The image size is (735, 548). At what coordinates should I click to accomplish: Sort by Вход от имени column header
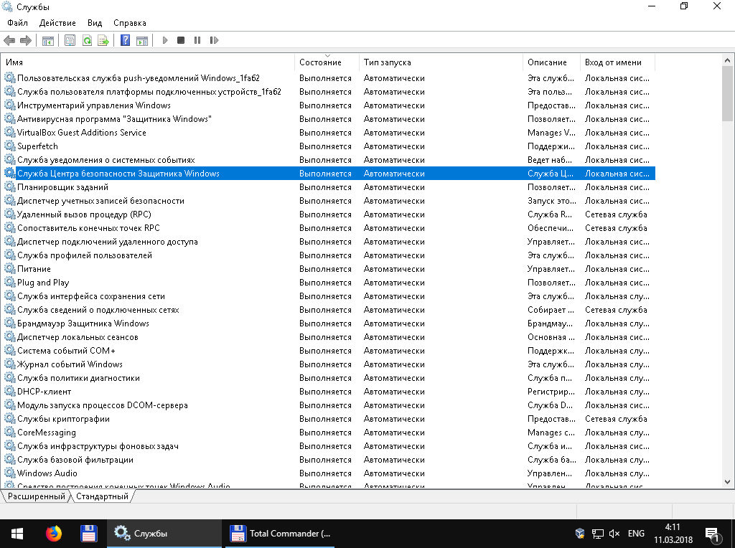pos(618,62)
